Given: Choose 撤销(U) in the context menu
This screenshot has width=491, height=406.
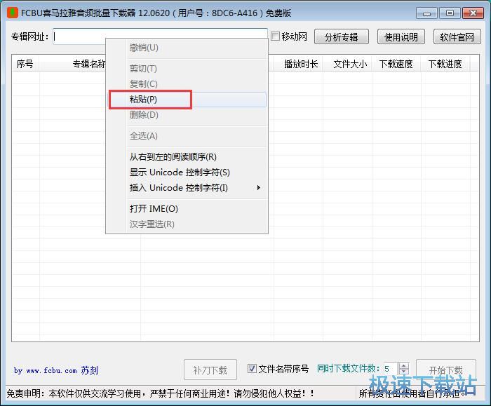Looking at the screenshot, I should click(187, 48).
